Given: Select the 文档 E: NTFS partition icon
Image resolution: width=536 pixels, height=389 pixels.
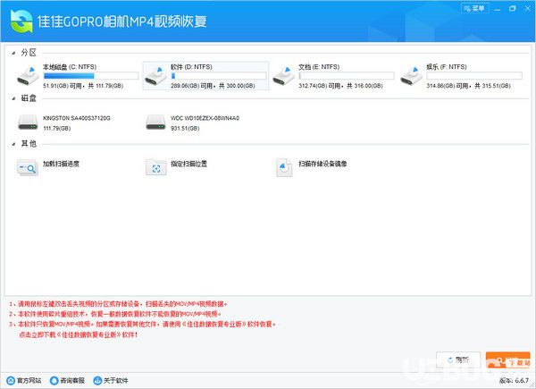Looking at the screenshot, I should [284, 76].
